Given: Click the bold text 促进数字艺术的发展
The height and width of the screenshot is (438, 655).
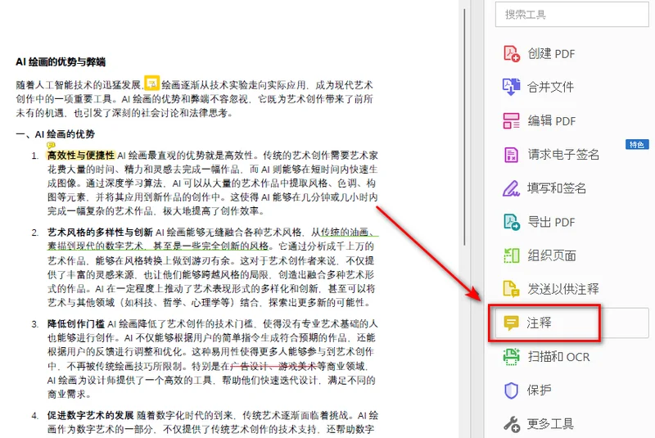Looking at the screenshot, I should point(90,415).
